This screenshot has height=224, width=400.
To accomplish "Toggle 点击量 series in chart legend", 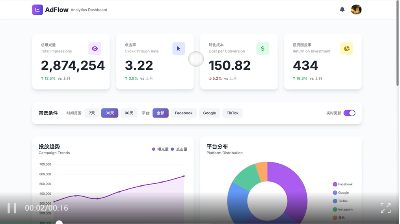I will tap(179, 149).
